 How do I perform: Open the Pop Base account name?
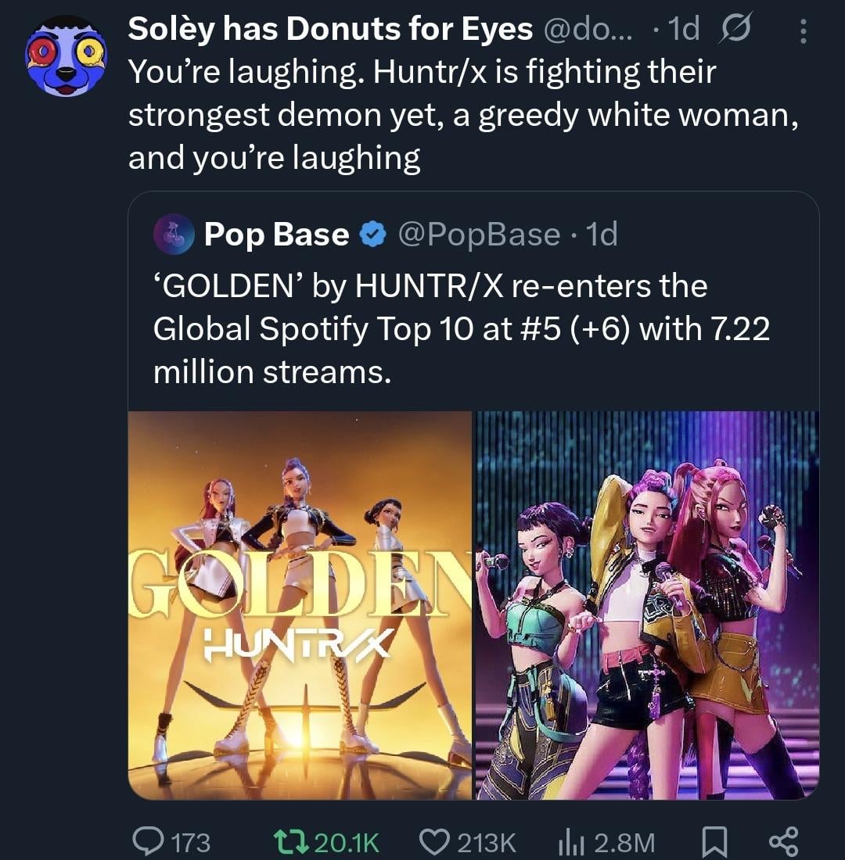[x=276, y=234]
